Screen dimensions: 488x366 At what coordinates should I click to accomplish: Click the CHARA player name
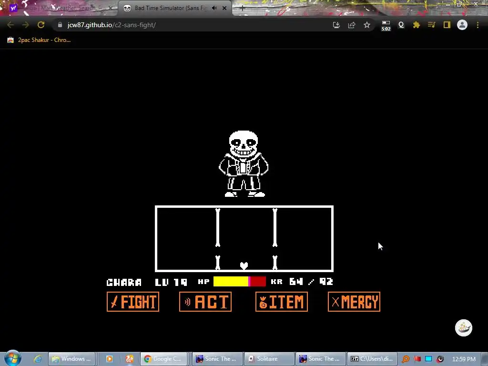point(124,282)
